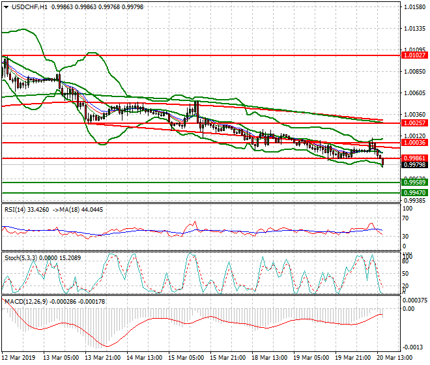Select the 1.01335 price scale value
The height and width of the screenshot is (365, 430).
(x=414, y=29)
